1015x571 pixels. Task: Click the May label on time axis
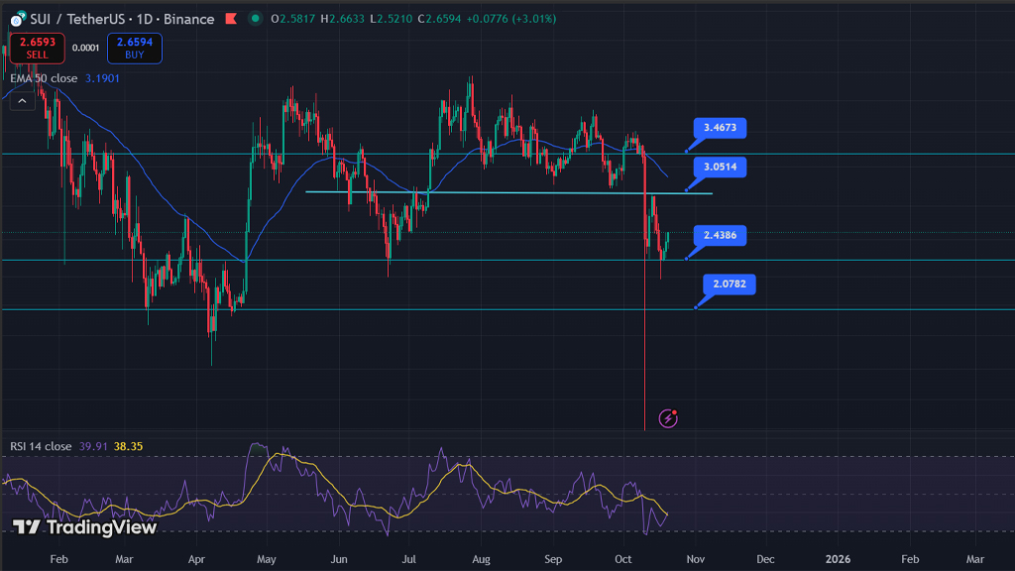pos(267,559)
